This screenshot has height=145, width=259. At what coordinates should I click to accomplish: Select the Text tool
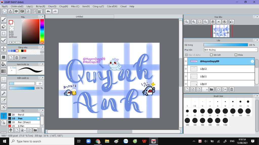tap(4, 116)
